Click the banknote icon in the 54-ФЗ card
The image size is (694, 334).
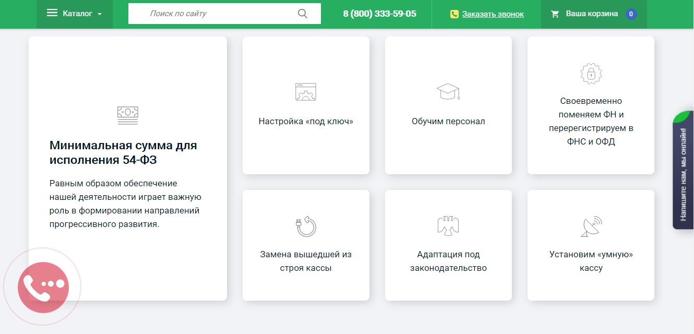128,115
